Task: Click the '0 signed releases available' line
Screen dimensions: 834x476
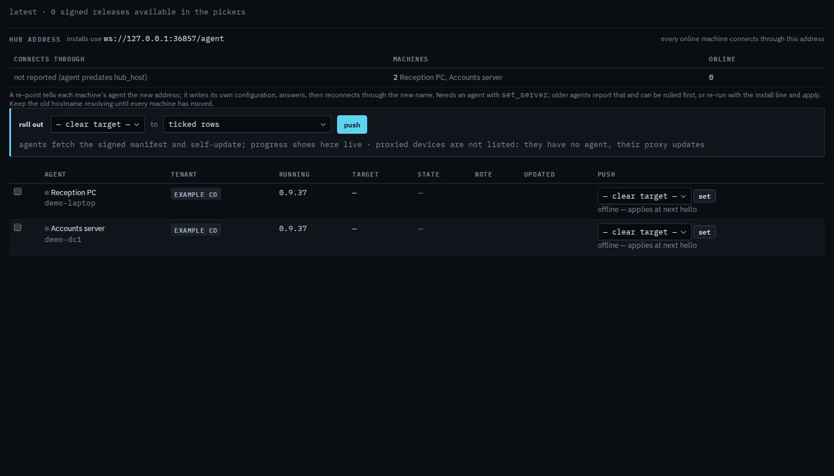Action: [x=127, y=12]
